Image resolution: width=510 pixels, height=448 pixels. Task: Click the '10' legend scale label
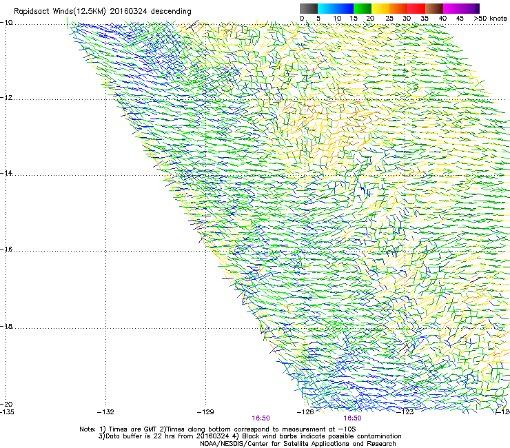[337, 18]
